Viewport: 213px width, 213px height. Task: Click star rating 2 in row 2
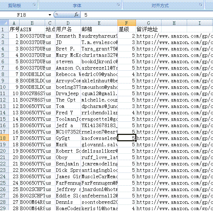point(127,36)
